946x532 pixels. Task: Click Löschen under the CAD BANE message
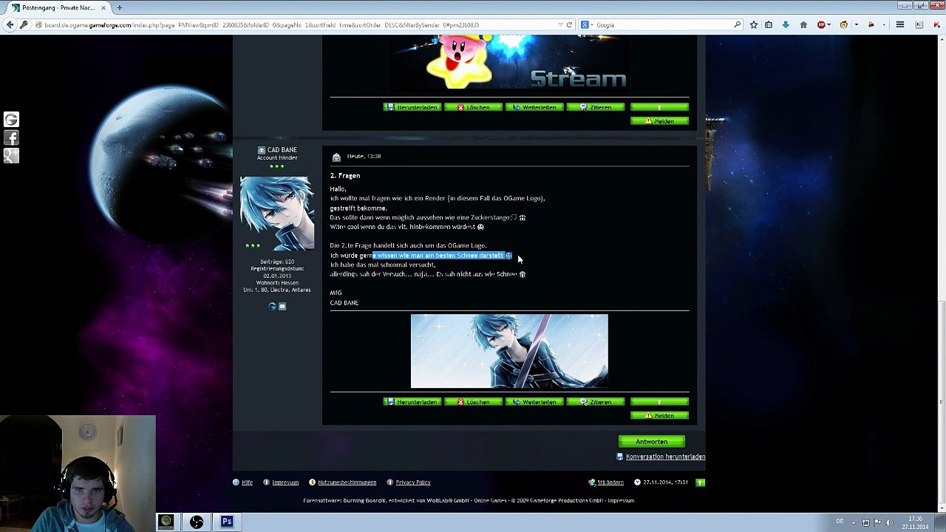473,402
